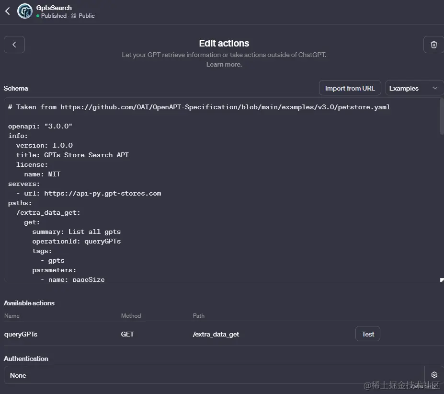The image size is (444, 394).
Task: Click inside the Schema code editor
Action: click(x=222, y=190)
